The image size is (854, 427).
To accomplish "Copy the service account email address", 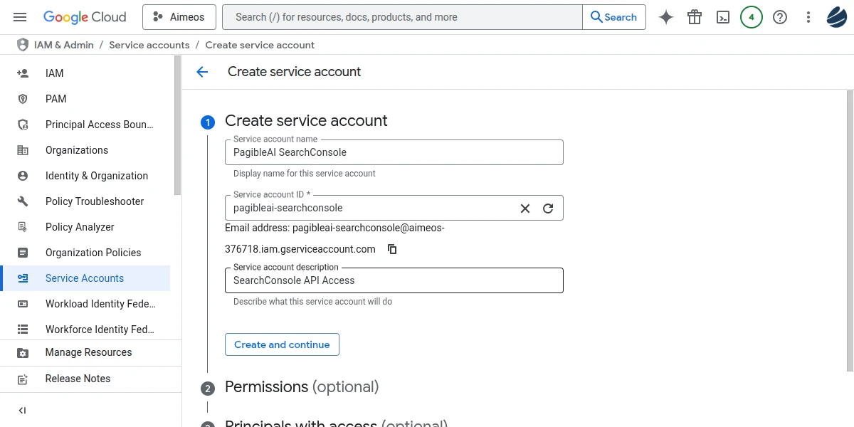I will click(392, 249).
